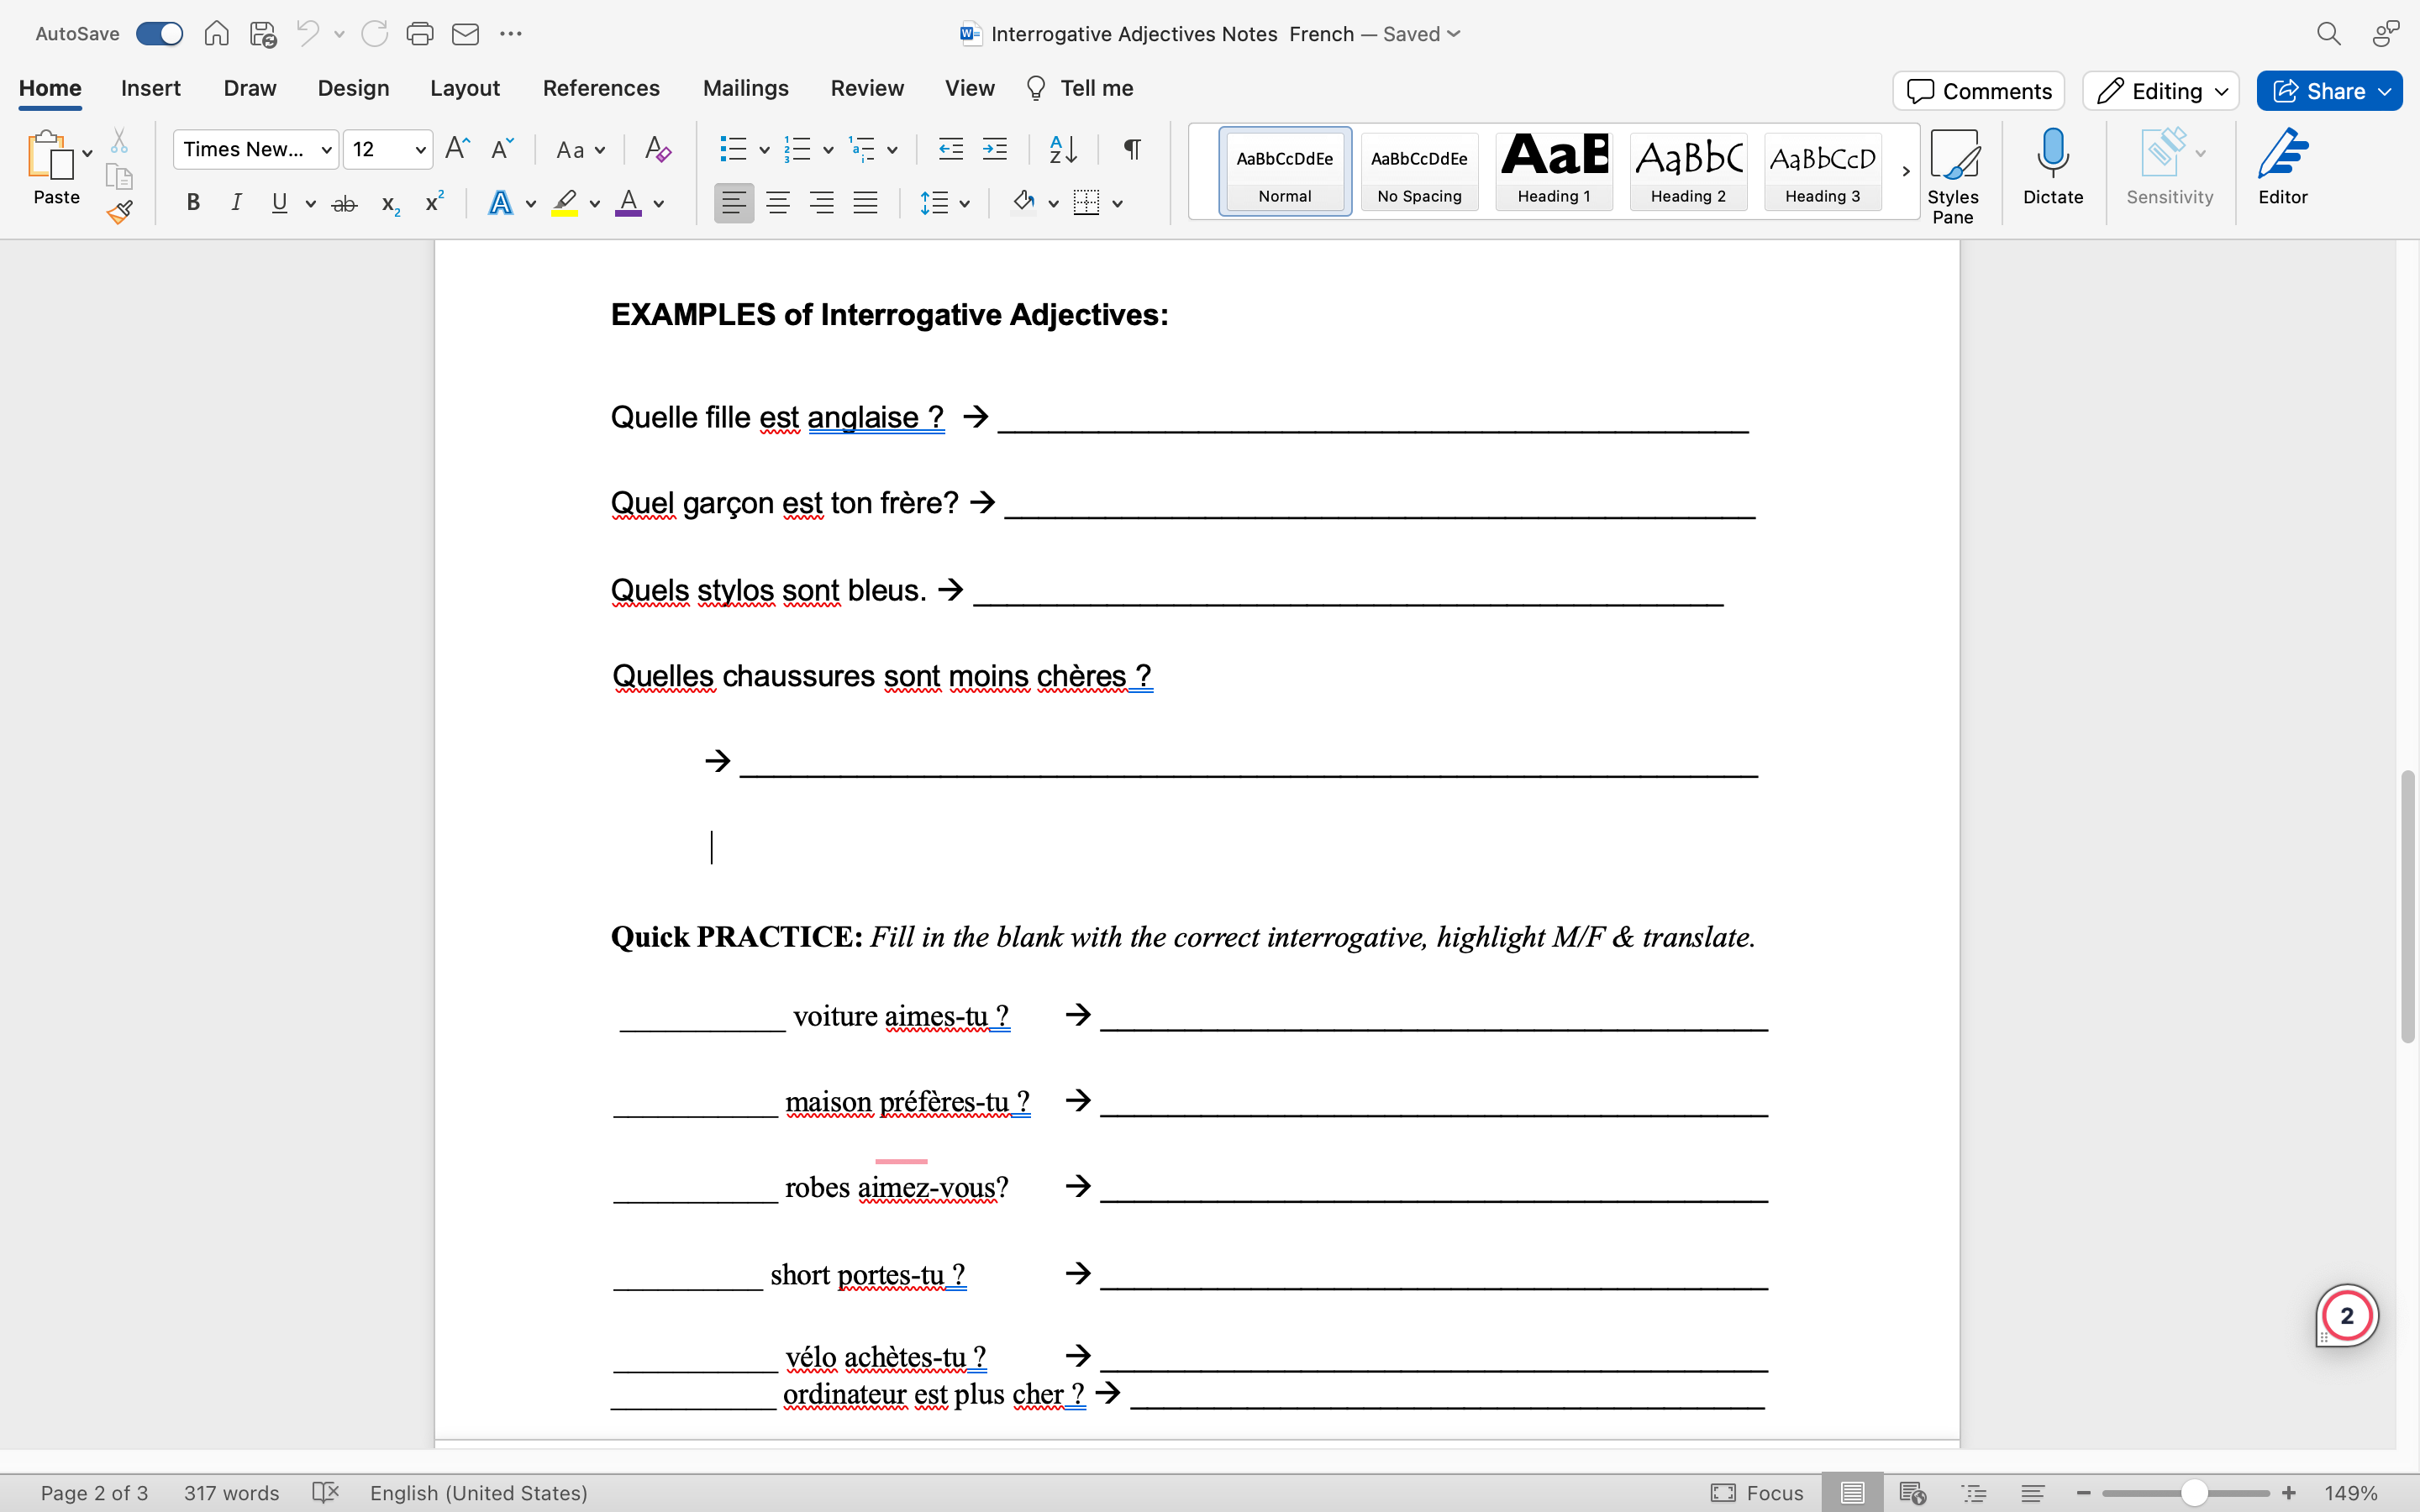Toggle Bold formatting
The height and width of the screenshot is (1512, 2420).
(x=194, y=203)
